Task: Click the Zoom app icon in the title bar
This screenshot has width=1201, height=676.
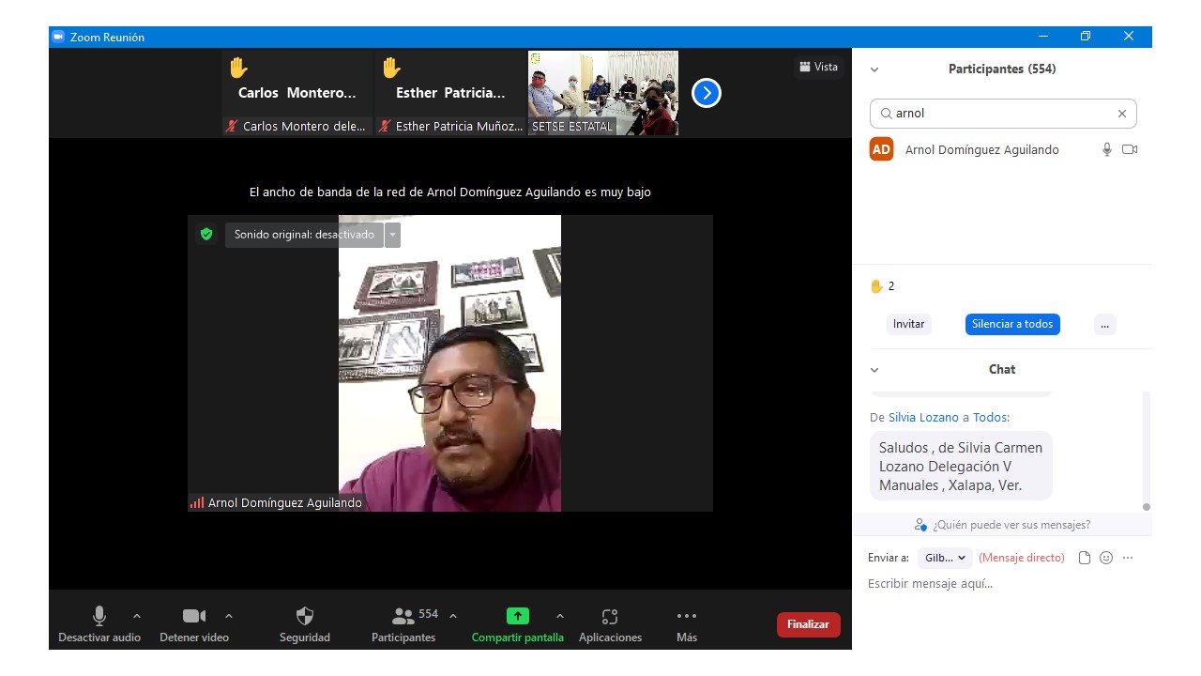Action: click(58, 38)
